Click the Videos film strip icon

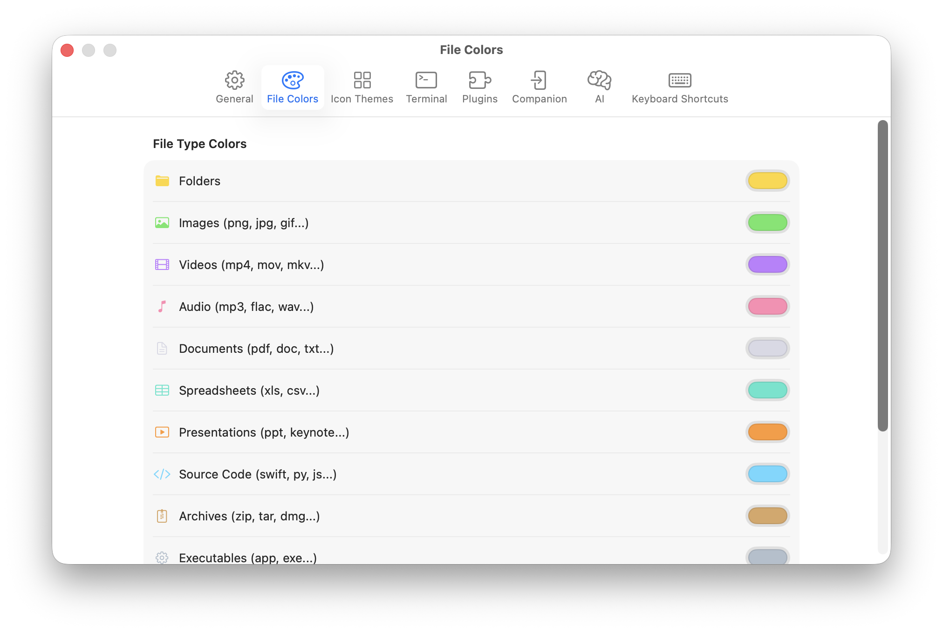pyautogui.click(x=162, y=265)
